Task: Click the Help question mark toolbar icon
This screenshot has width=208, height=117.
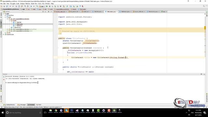Action: (80, 6)
